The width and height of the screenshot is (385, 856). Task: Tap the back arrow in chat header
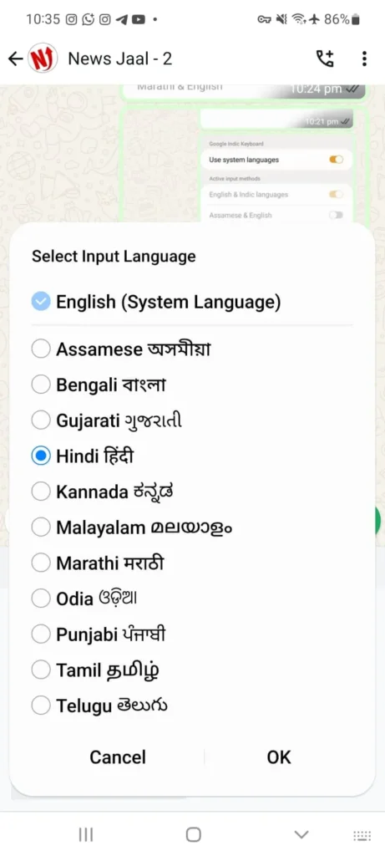click(x=15, y=59)
